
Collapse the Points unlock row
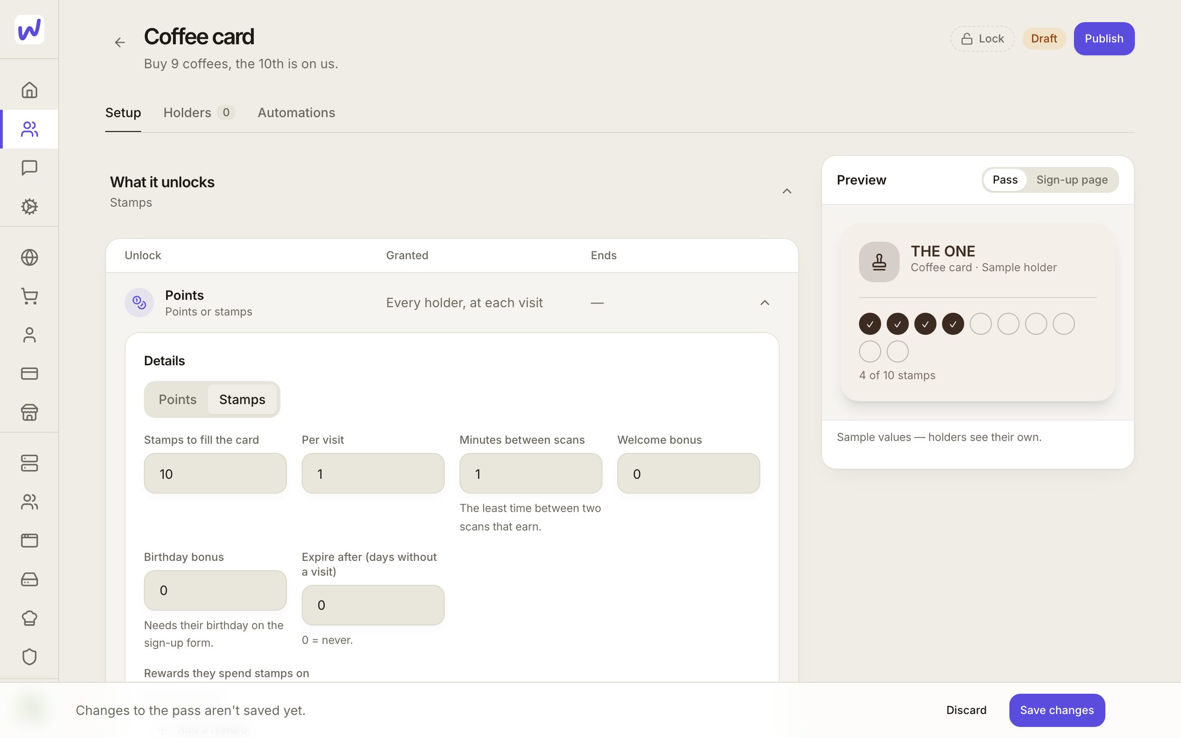765,303
